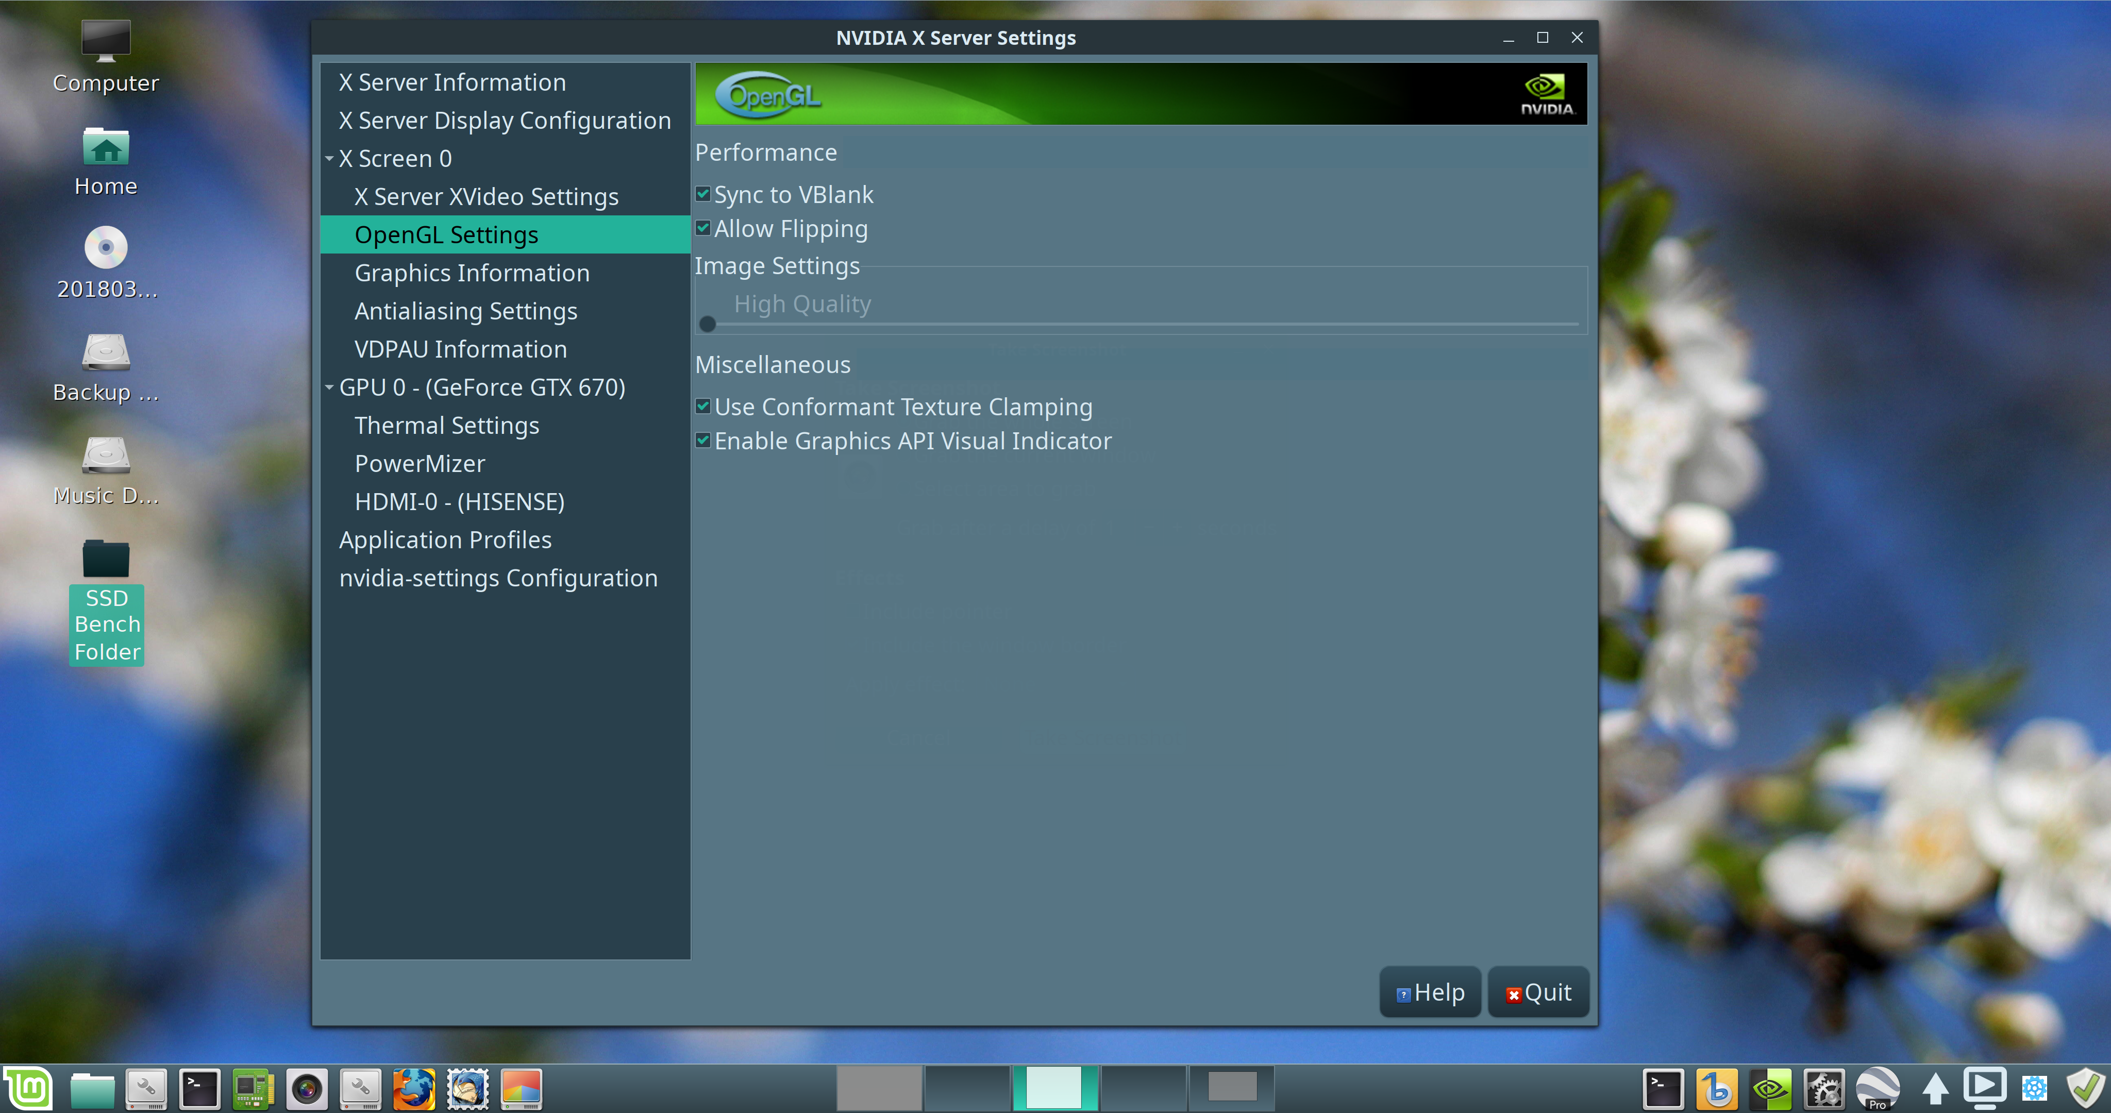Open nvidia-settings Configuration
This screenshot has width=2111, height=1113.
point(498,578)
